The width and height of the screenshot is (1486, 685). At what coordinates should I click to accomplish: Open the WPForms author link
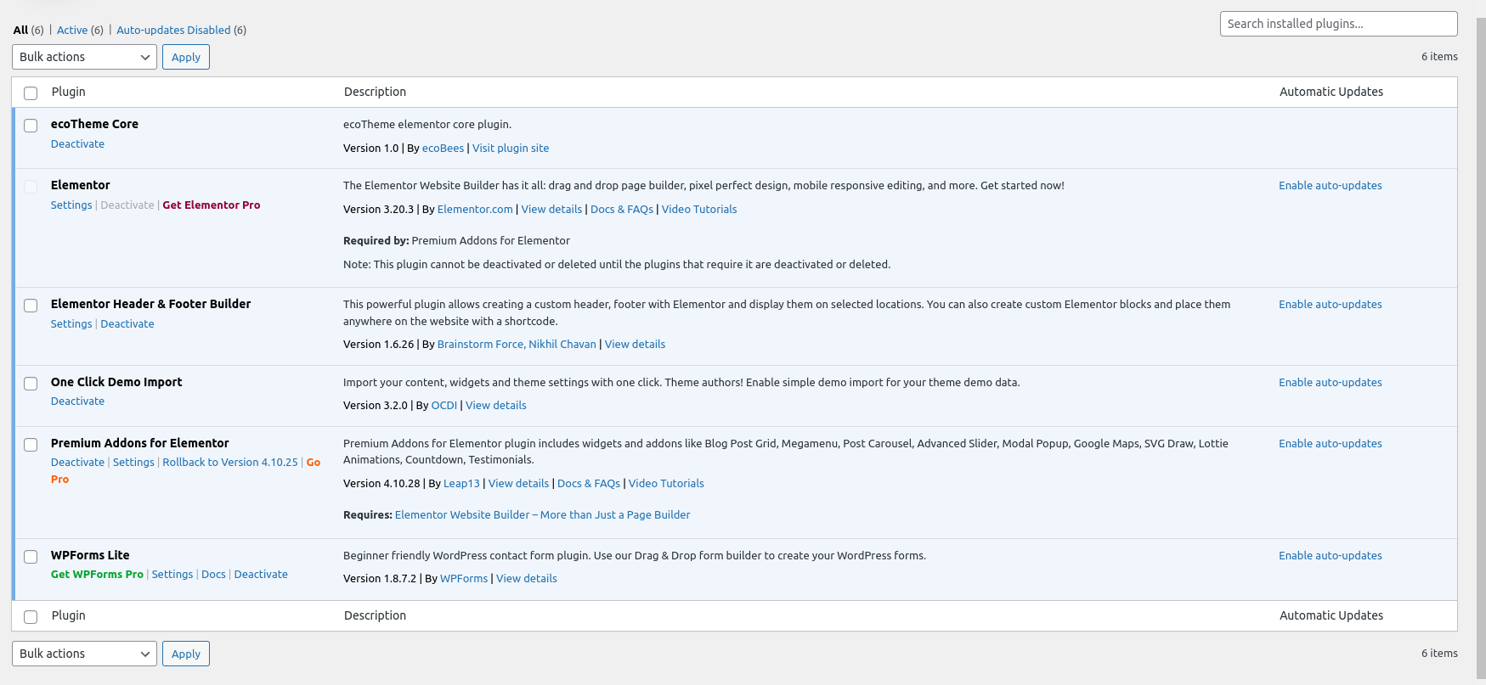tap(464, 578)
